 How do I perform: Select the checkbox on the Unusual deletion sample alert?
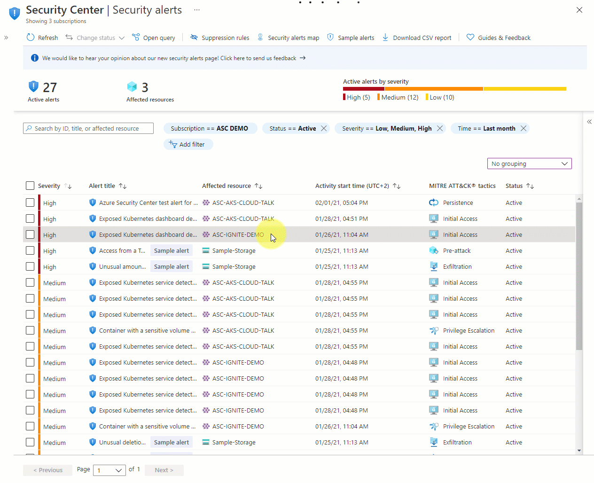(30, 442)
